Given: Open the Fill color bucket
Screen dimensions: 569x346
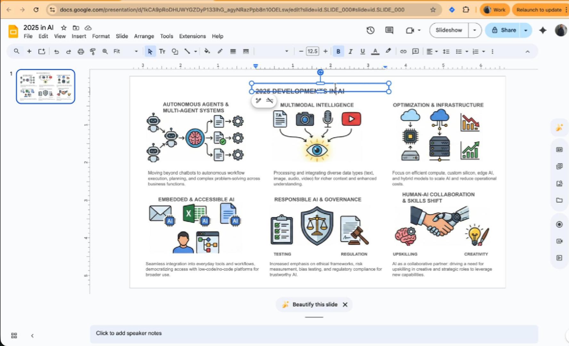Looking at the screenshot, I should (x=207, y=51).
